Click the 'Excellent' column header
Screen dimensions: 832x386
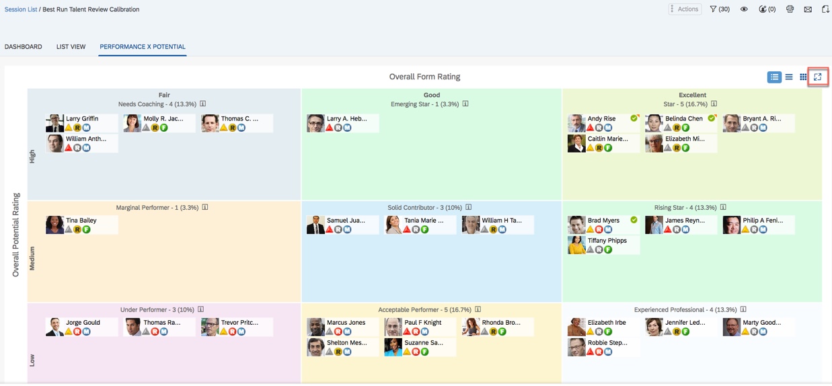coord(692,95)
